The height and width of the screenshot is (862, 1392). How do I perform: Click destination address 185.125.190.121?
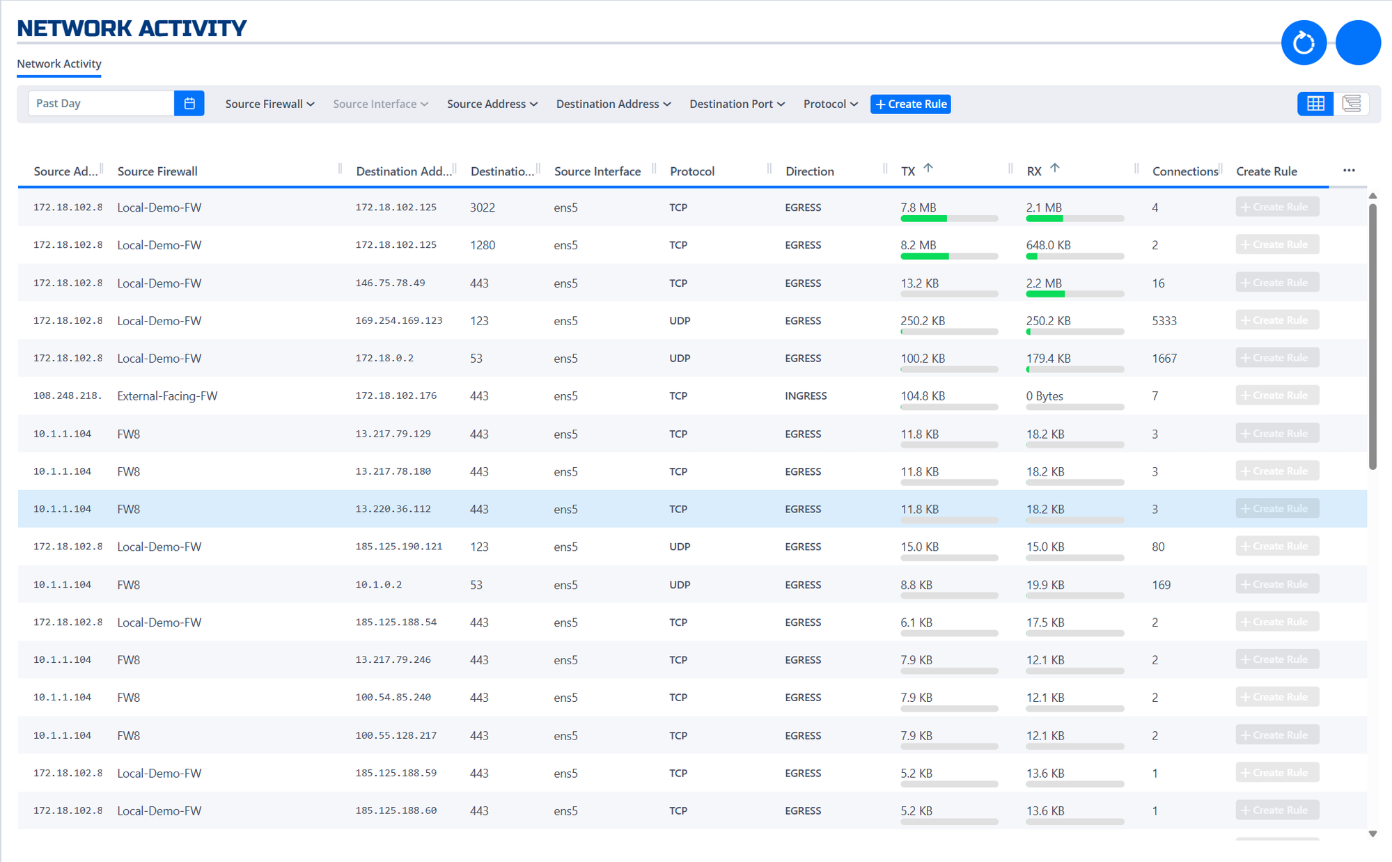(399, 547)
